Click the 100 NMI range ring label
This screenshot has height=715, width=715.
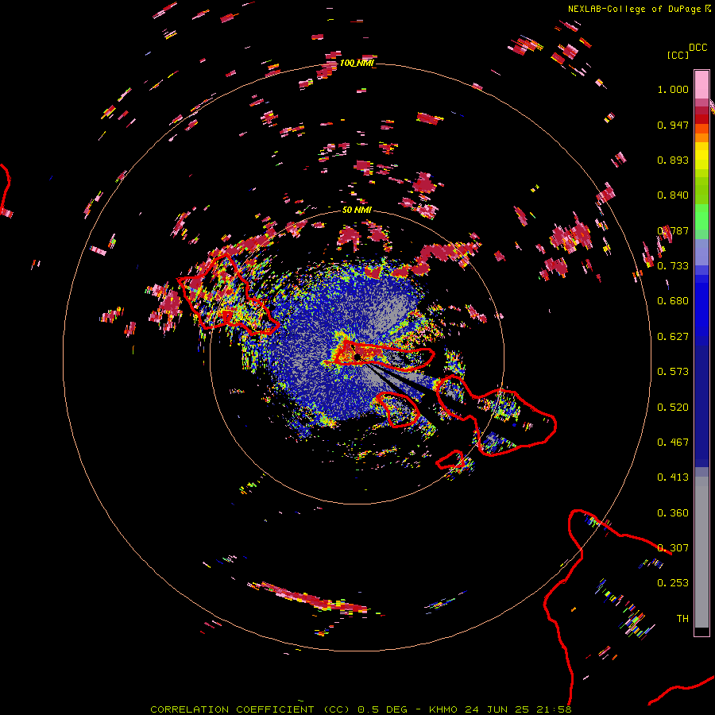point(357,63)
